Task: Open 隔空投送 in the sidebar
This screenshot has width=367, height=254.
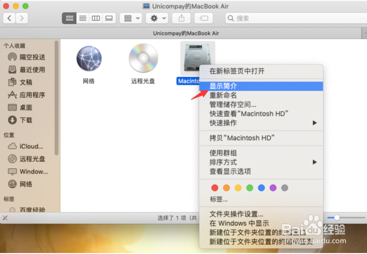Action: pyautogui.click(x=26, y=57)
